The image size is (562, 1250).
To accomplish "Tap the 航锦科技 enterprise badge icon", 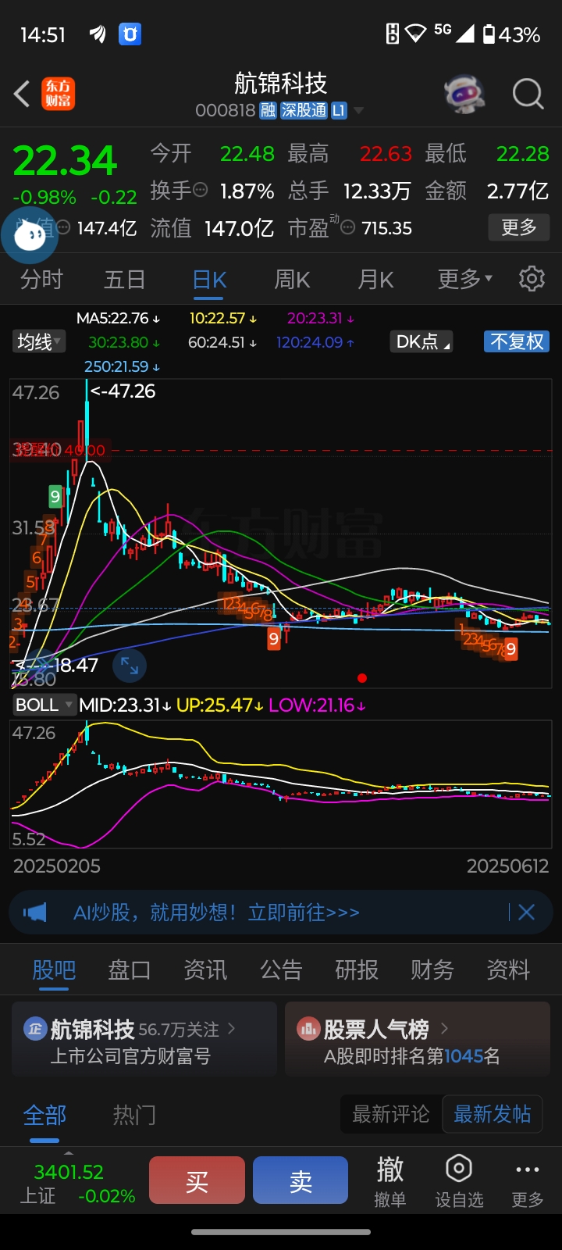I will click(x=35, y=1029).
